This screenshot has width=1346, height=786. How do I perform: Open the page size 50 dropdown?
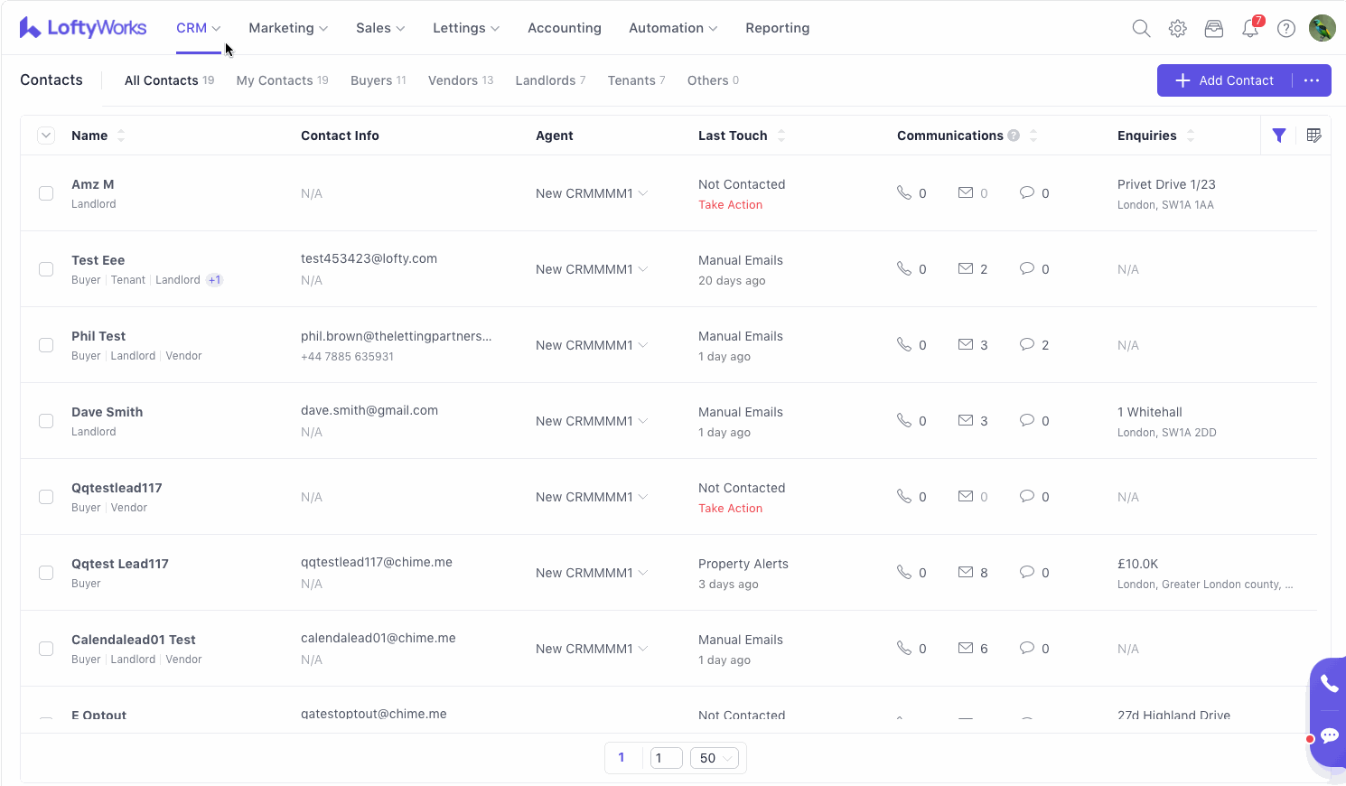tap(714, 758)
